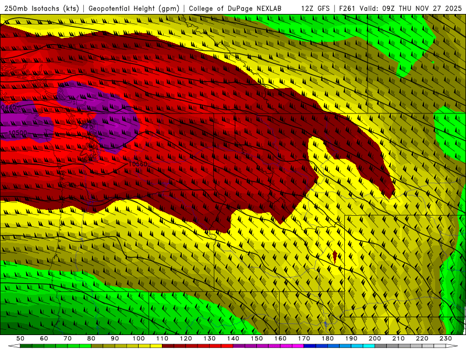Click the '12Z GFS' model run label
Screen dimensions: 466x349
coord(315,9)
